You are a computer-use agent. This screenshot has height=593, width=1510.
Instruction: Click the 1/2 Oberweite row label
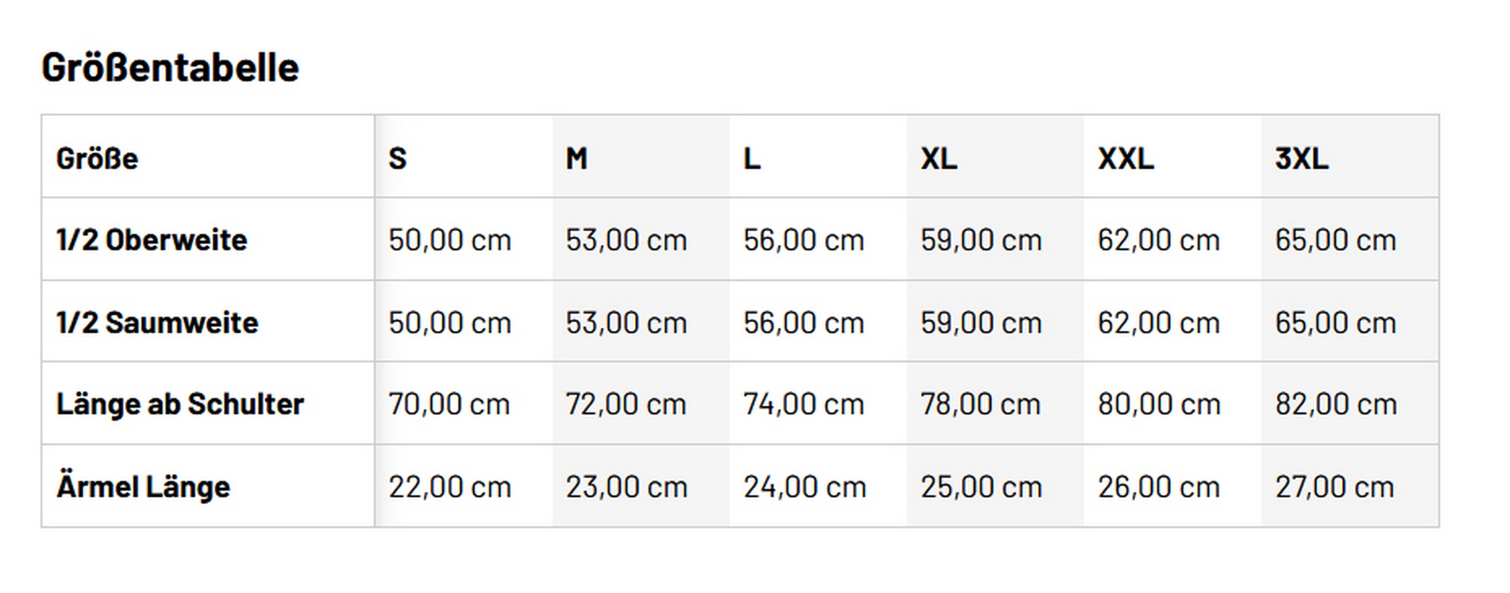pos(152,240)
